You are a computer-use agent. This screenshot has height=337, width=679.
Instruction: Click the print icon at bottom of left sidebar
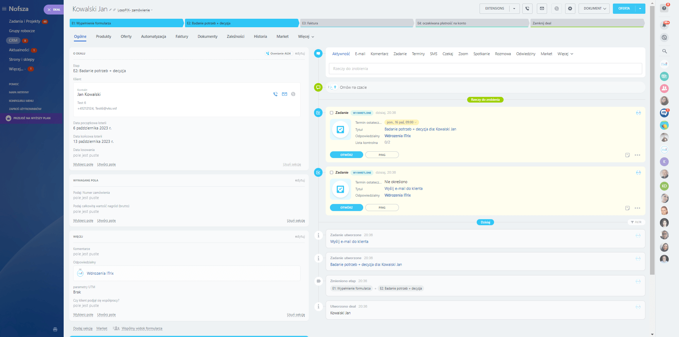click(x=55, y=329)
